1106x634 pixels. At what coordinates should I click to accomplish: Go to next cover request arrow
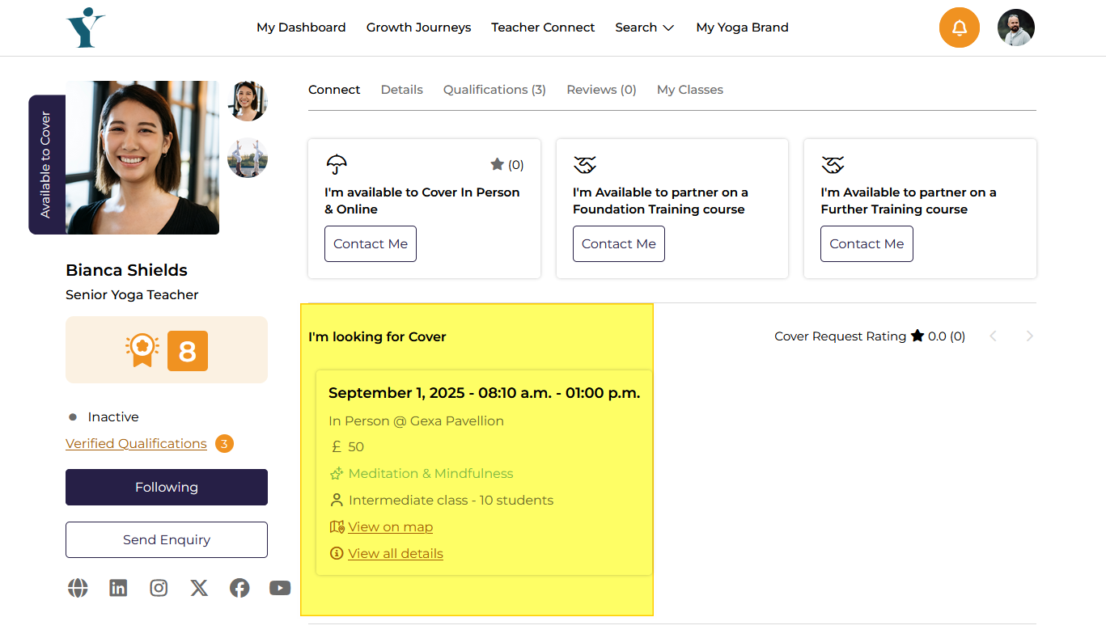pos(1029,336)
